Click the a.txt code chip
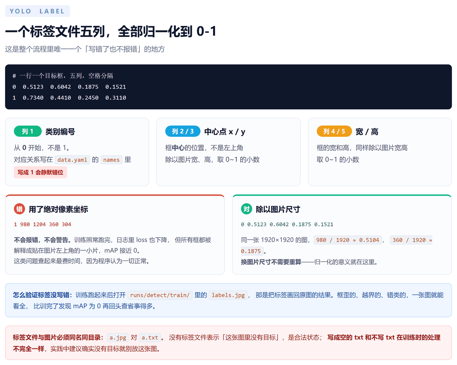The height and width of the screenshot is (365, 457). click(150, 338)
